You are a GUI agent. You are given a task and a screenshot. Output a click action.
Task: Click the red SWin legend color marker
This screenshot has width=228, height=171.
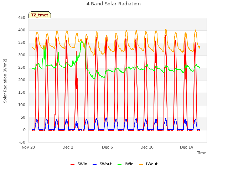click(72, 165)
